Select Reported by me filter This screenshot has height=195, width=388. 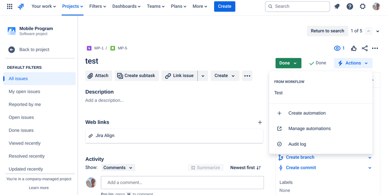coord(39,104)
